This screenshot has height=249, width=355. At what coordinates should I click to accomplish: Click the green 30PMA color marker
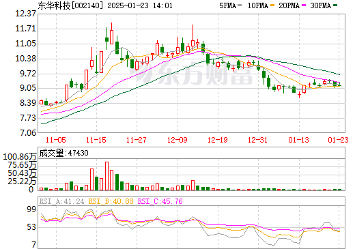click(x=335, y=5)
